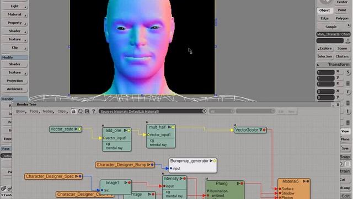
Task: Click the Explore button
Action: point(325,48)
